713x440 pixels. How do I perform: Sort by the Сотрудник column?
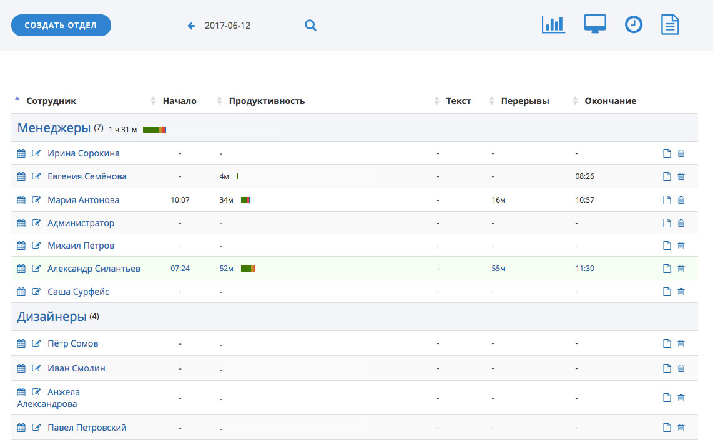[50, 100]
